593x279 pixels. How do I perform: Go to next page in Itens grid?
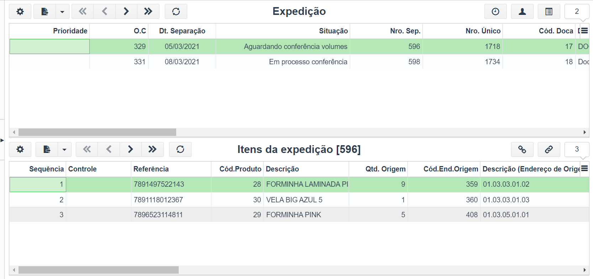[x=130, y=149]
